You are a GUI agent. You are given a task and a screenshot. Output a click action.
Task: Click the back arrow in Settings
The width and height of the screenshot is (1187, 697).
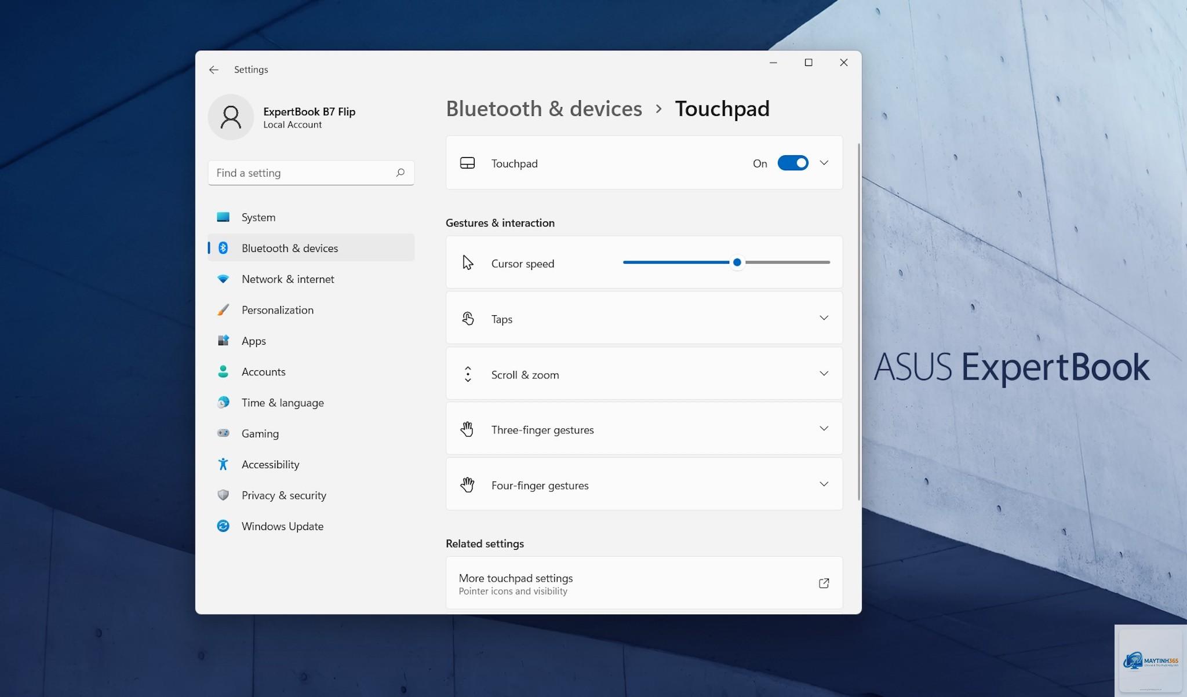pyautogui.click(x=214, y=70)
